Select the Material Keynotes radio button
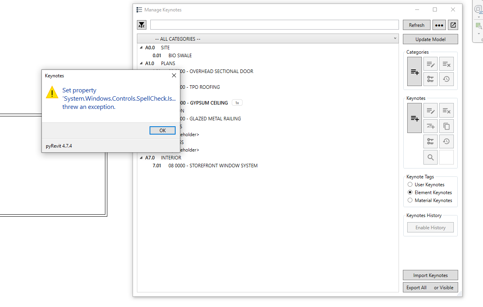Screen dimensions: 483x307 click(410, 200)
